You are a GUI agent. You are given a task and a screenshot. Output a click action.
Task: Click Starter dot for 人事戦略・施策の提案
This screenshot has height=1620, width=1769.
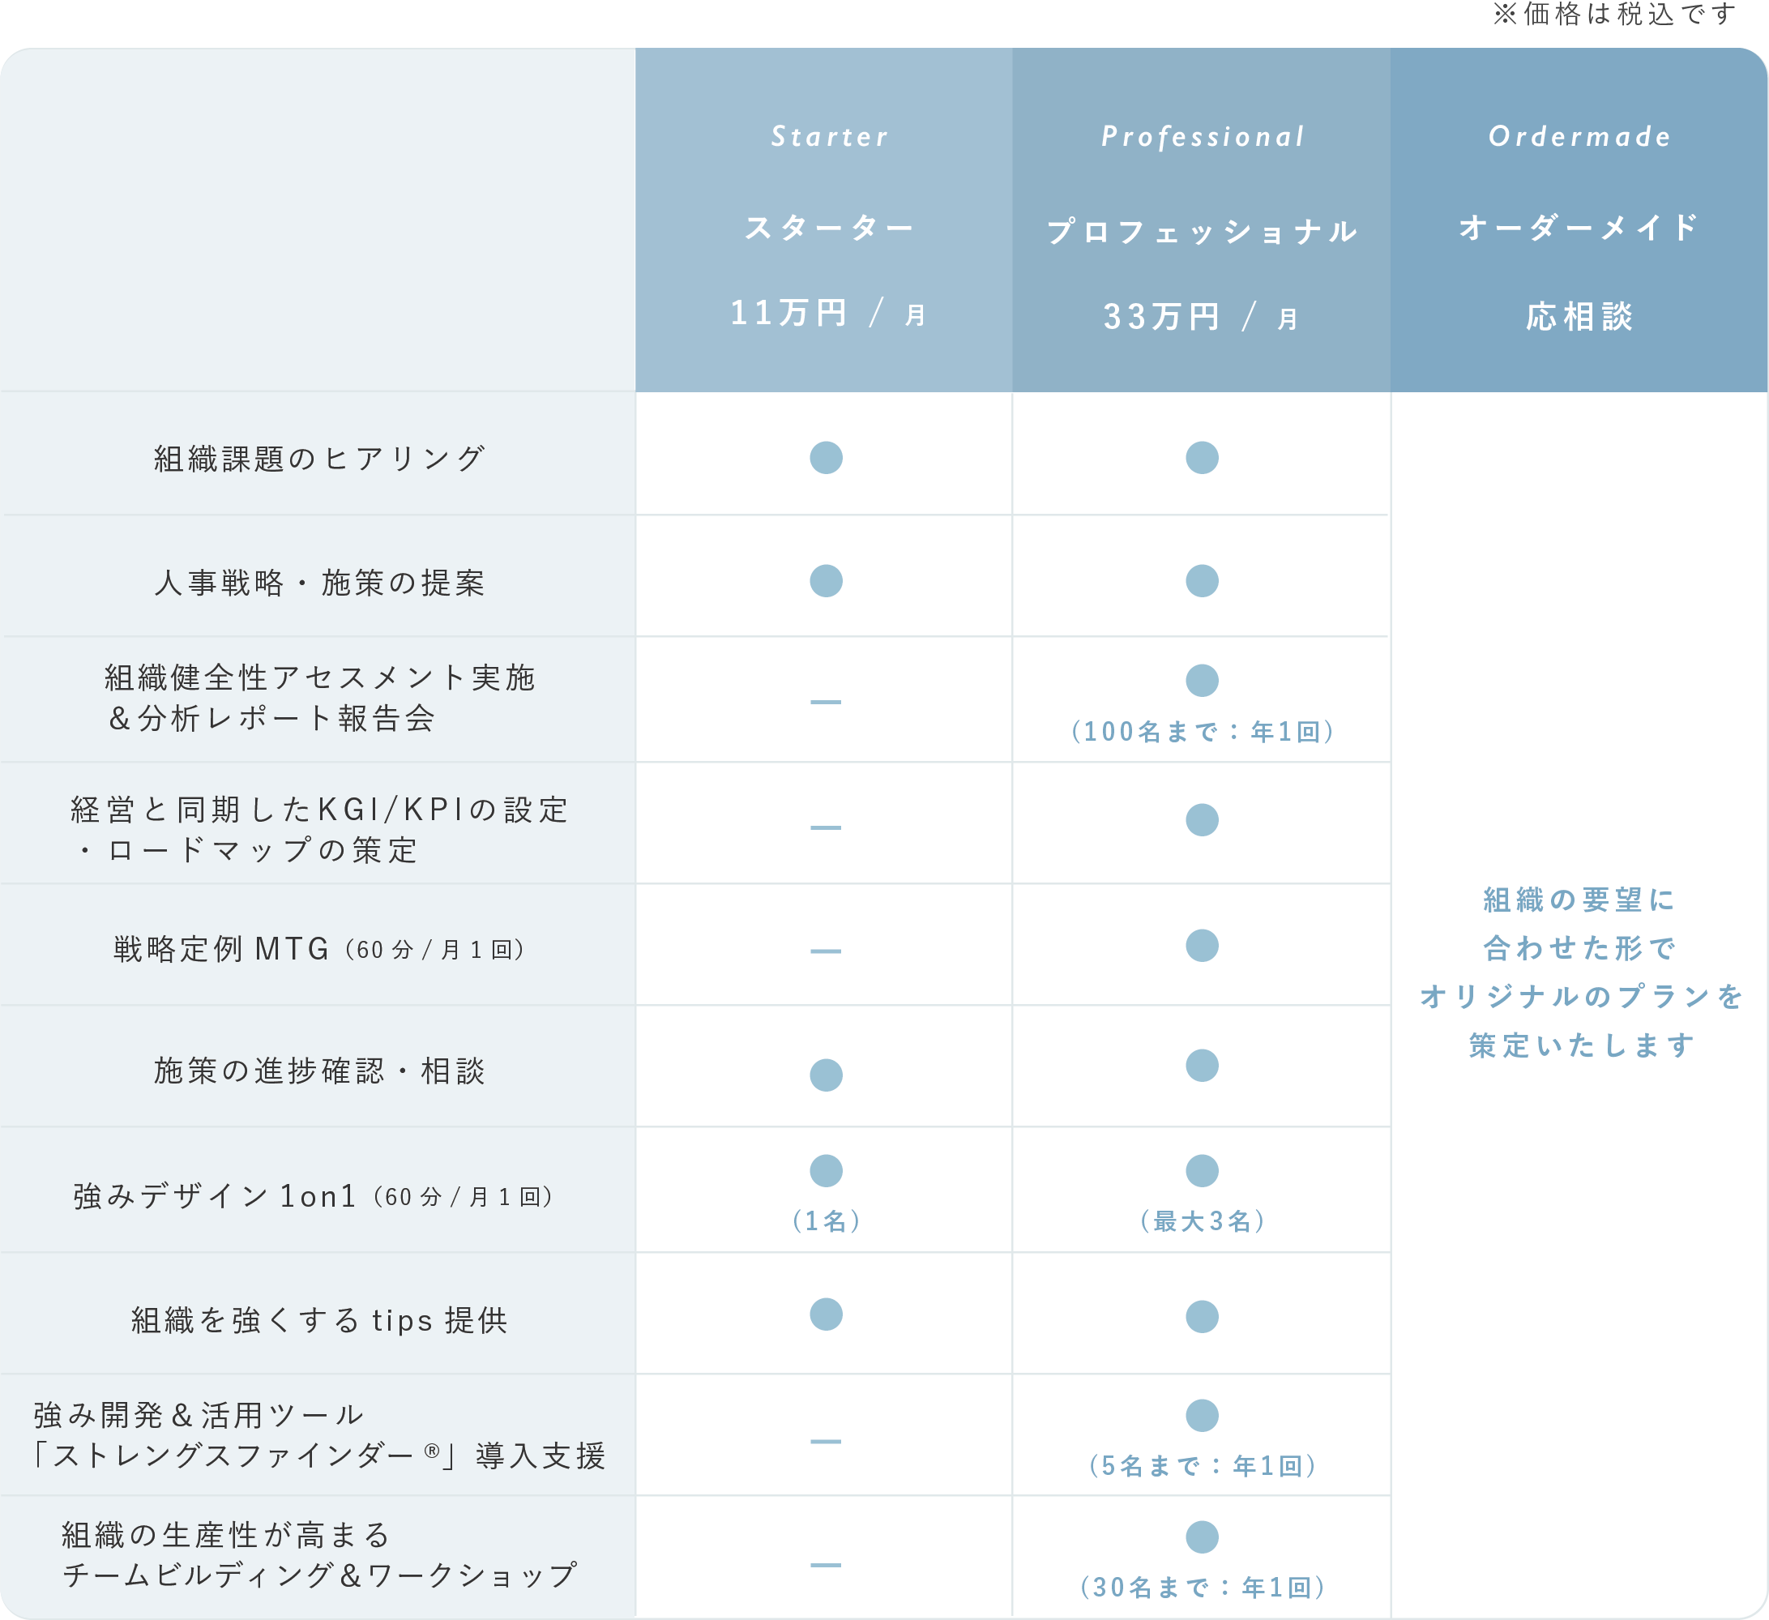point(827,581)
